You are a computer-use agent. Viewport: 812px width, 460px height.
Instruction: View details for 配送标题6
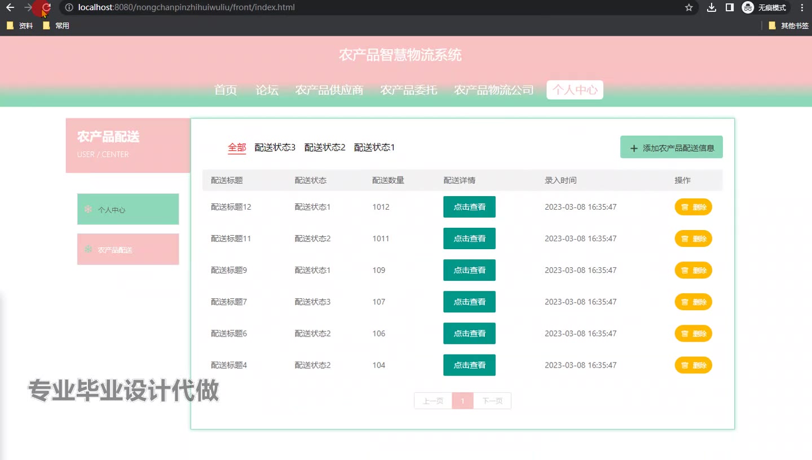pos(470,333)
